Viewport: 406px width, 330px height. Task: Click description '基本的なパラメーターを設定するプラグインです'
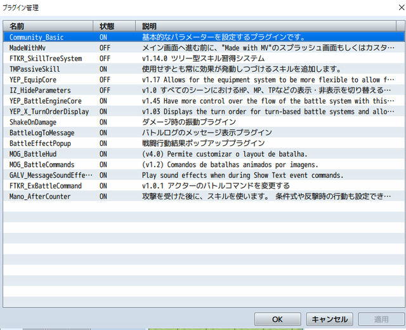pyautogui.click(x=221, y=37)
